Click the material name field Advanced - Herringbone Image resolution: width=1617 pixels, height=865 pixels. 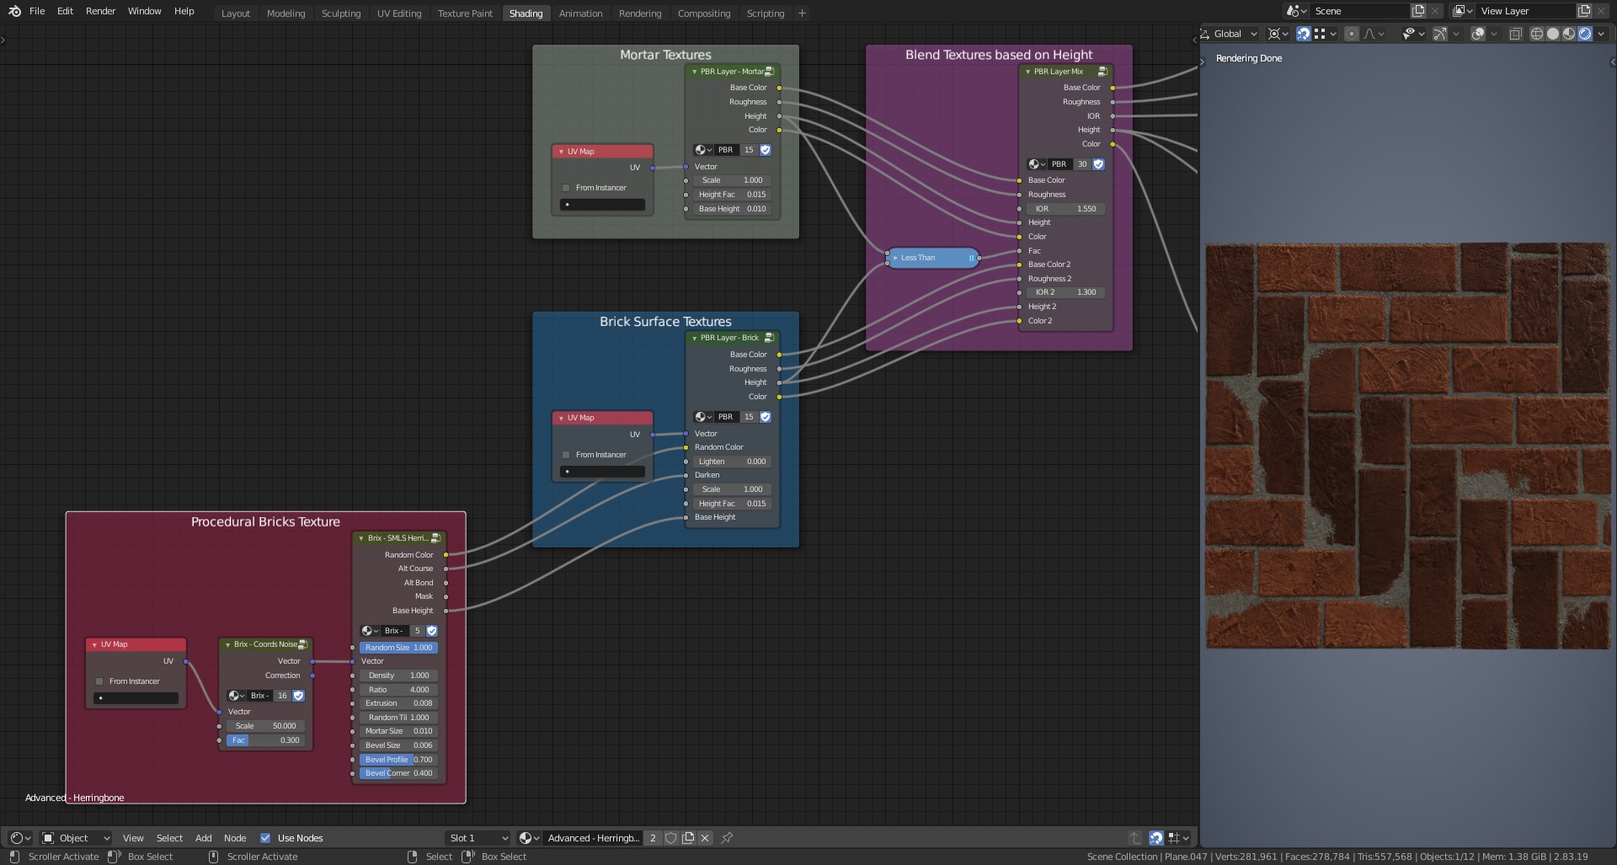(595, 838)
